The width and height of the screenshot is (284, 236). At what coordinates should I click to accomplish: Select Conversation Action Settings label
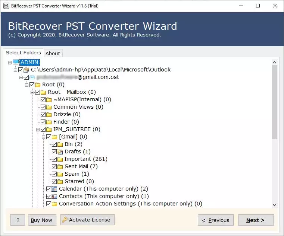pos(130,204)
